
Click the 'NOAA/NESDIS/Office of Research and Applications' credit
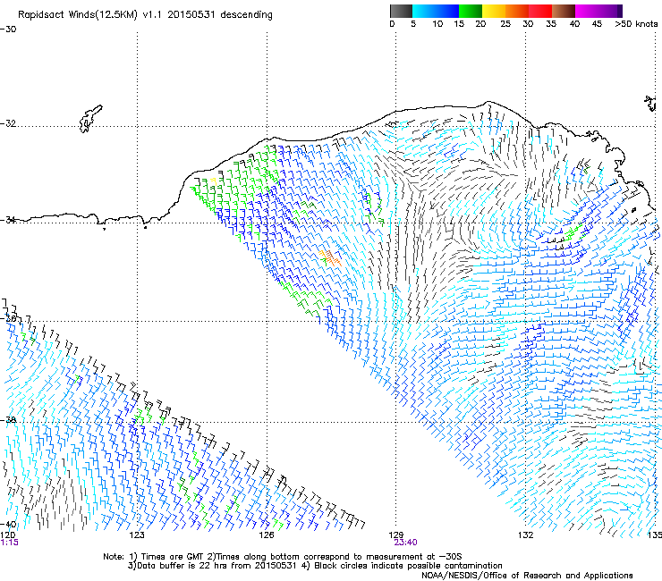527,576
